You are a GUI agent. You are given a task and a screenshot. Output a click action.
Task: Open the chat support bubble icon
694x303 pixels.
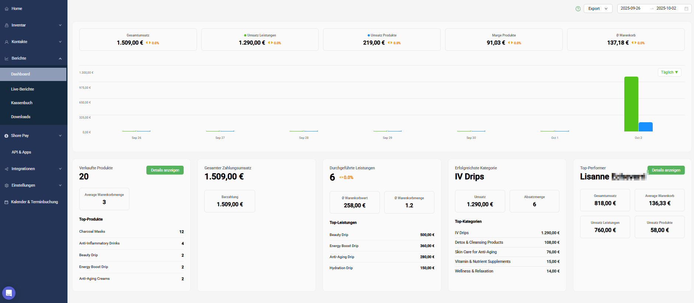pyautogui.click(x=9, y=293)
